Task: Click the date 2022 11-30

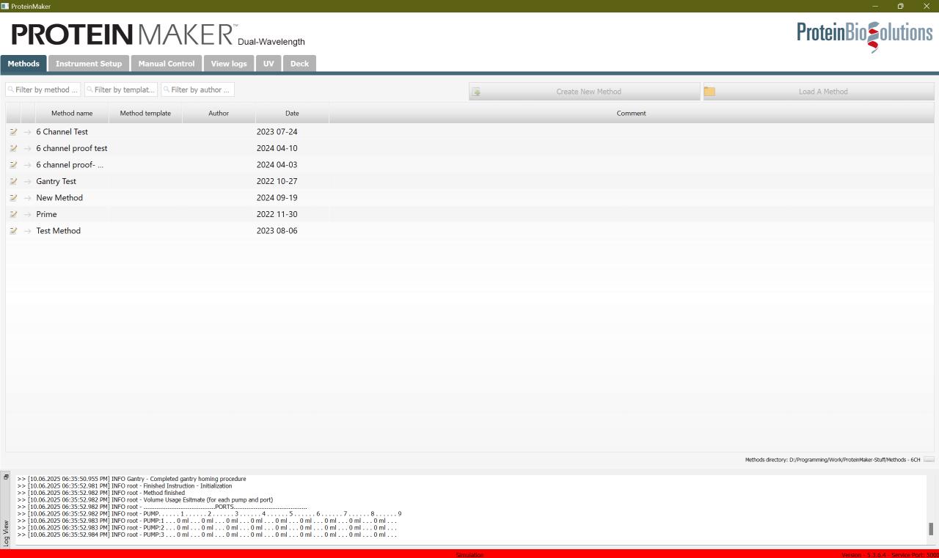Action: click(x=277, y=214)
